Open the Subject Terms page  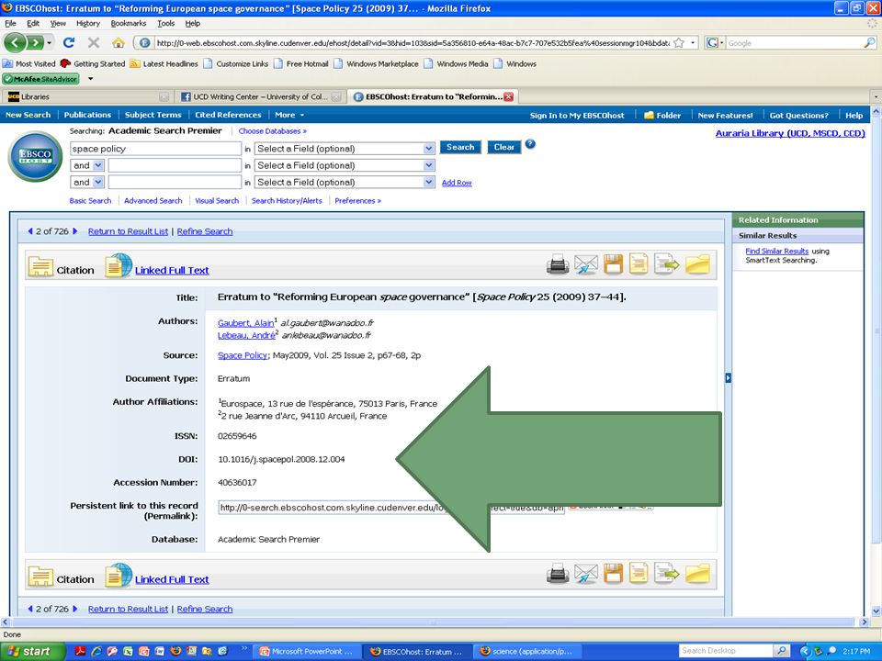[153, 115]
